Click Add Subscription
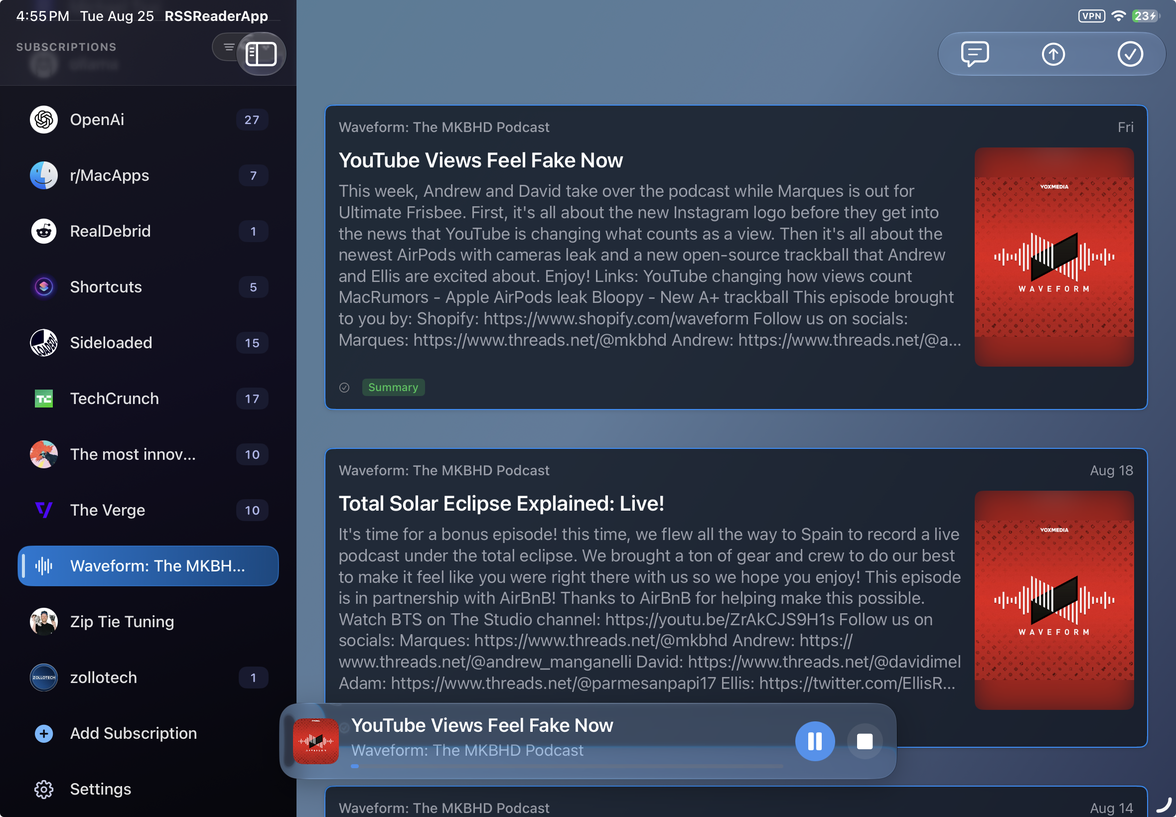Image resolution: width=1176 pixels, height=817 pixels. coord(148,734)
